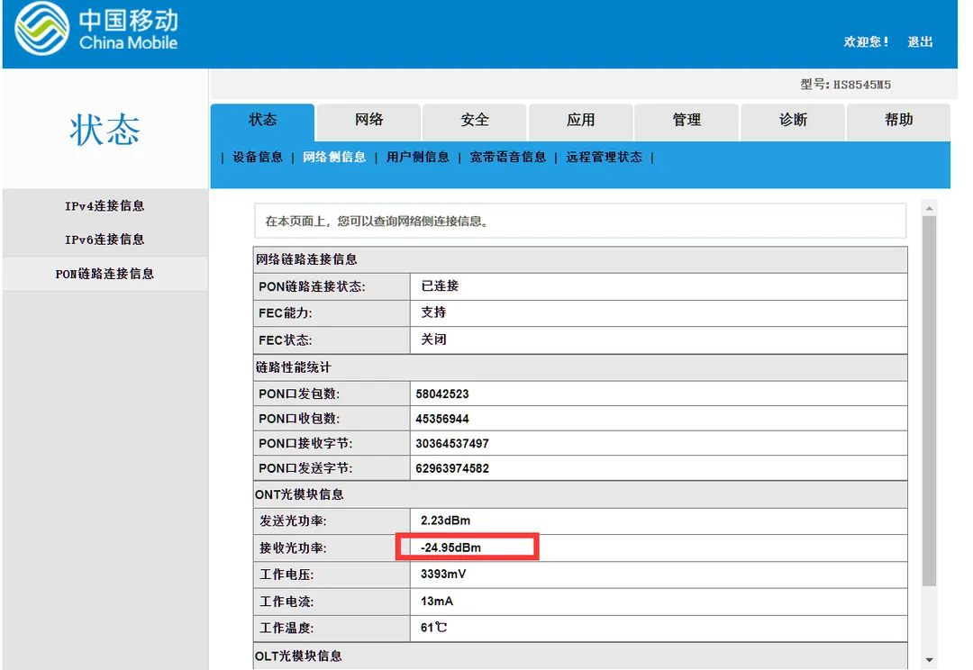Open the 诊断 tab
The image size is (973, 670).
point(793,121)
